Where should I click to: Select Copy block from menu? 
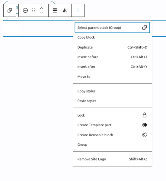coord(112,37)
